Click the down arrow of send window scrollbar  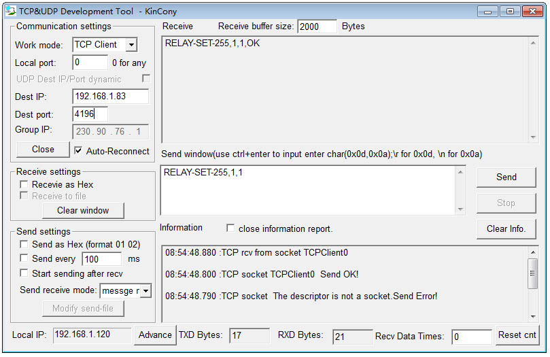click(x=461, y=209)
